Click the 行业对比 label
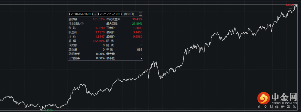Viewport: 301px width, 112px height. pos(74,23)
